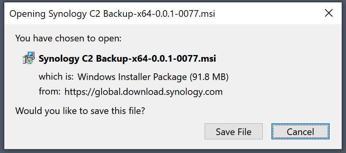Click the 'which is:' label
This screenshot has height=153, width=346.
(x=56, y=77)
